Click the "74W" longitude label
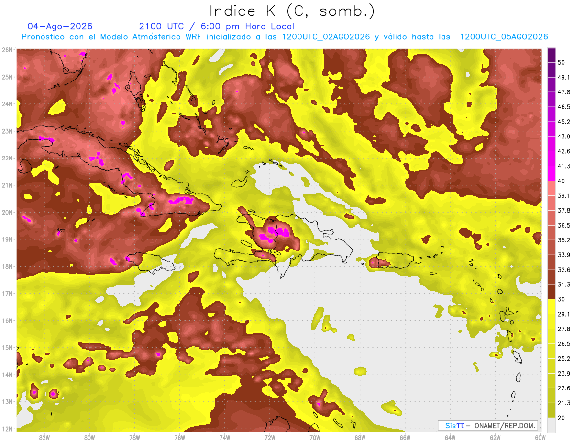The width and height of the screenshot is (574, 444). (x=225, y=438)
